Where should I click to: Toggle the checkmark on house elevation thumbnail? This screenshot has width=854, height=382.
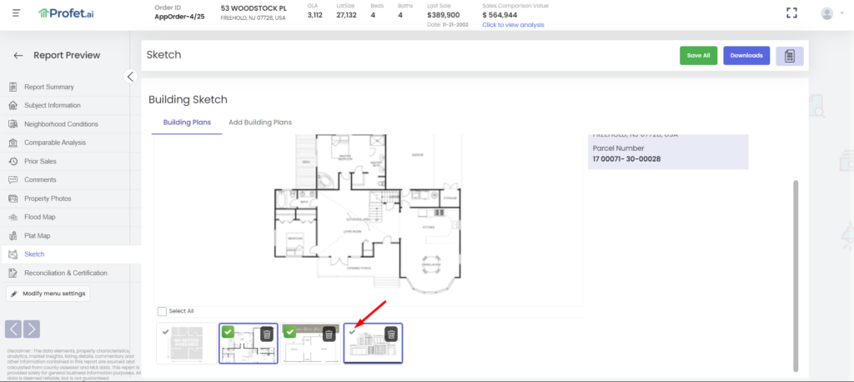pyautogui.click(x=352, y=331)
